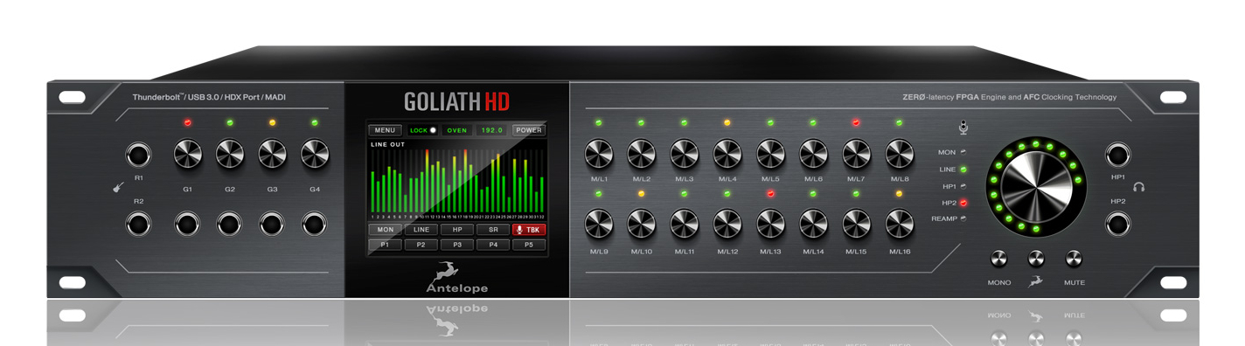
Task: Toggle the red HP2 source indicator
Action: point(963,203)
